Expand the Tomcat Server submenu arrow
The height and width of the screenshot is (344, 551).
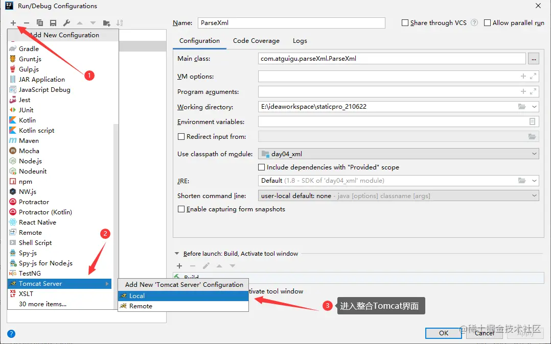point(107,284)
